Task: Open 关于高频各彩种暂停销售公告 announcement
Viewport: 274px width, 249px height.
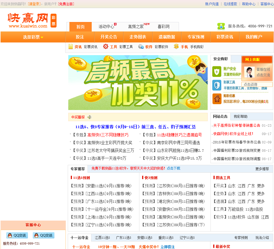Action: pos(237,125)
